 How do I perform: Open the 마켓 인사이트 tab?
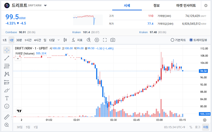pyautogui.click(x=186, y=5)
